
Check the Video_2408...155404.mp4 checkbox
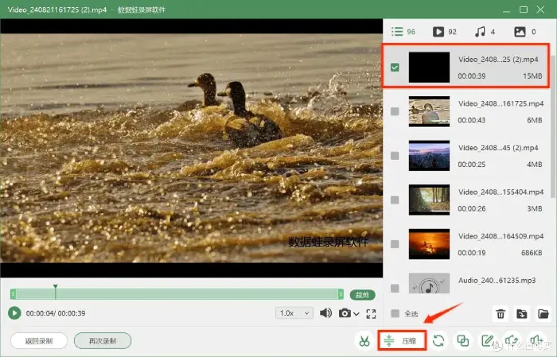click(x=395, y=200)
